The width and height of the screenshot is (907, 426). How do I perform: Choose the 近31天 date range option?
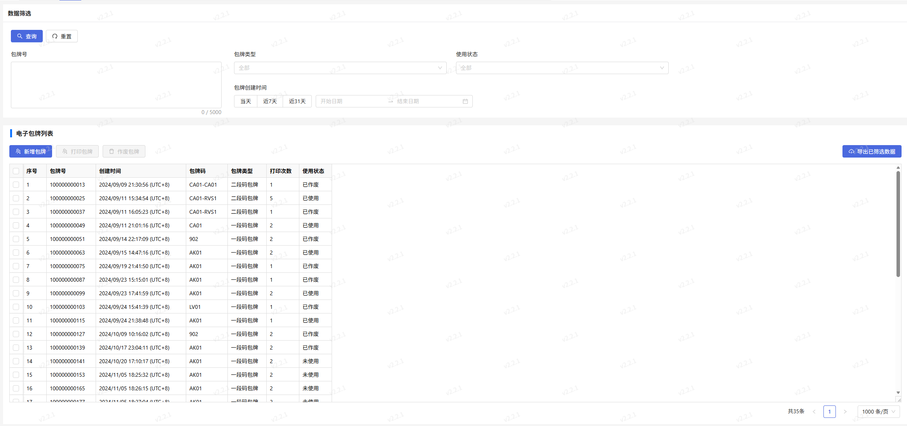tap(297, 101)
